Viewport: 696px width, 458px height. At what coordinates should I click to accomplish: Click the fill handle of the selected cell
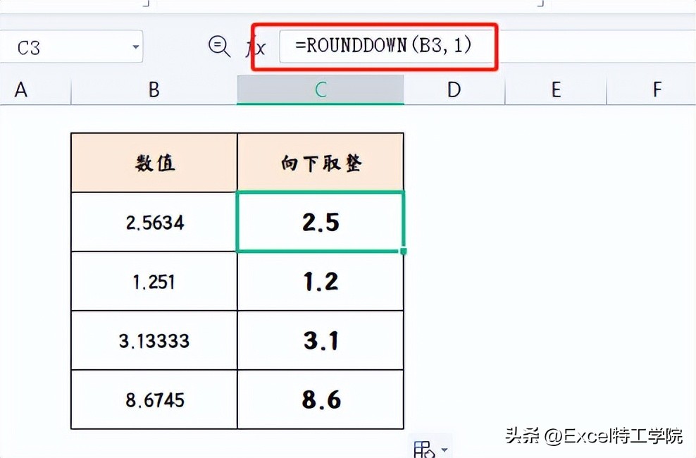pos(404,251)
